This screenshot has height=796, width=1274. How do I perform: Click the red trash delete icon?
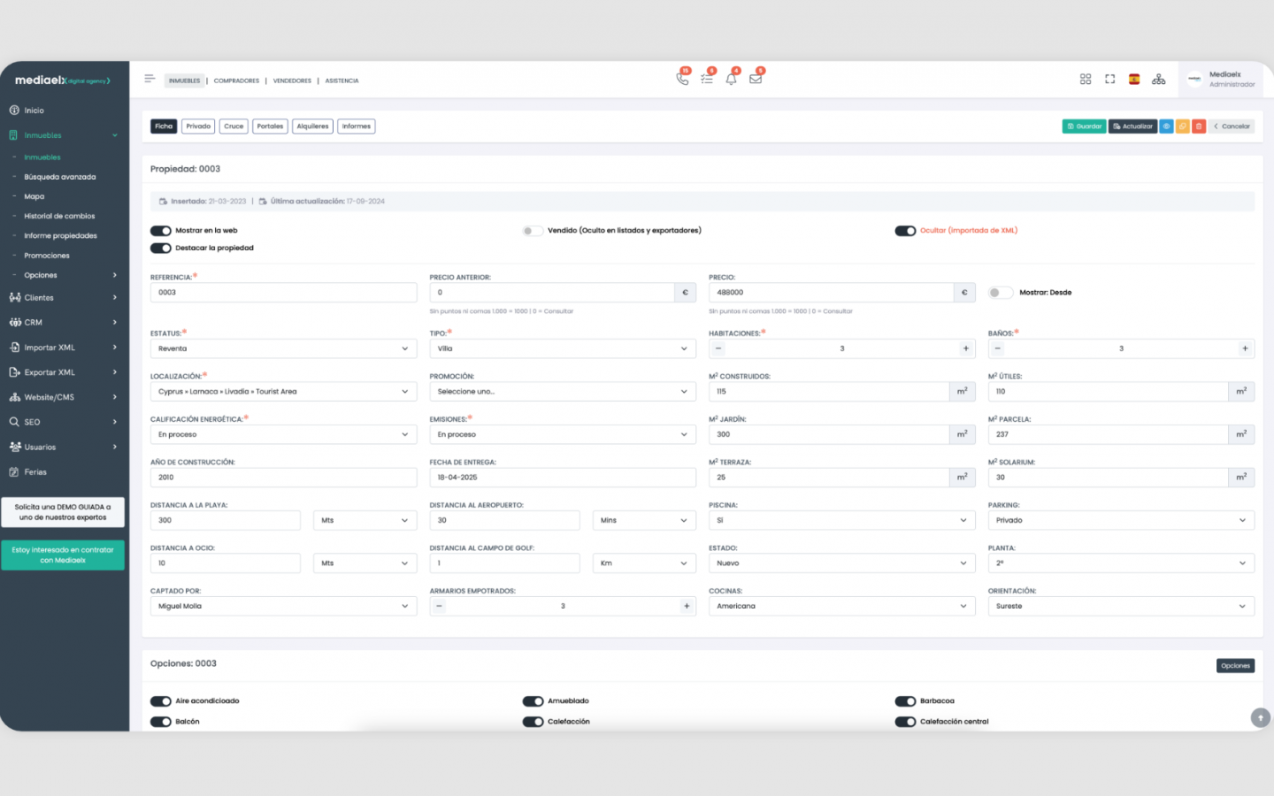(1199, 126)
